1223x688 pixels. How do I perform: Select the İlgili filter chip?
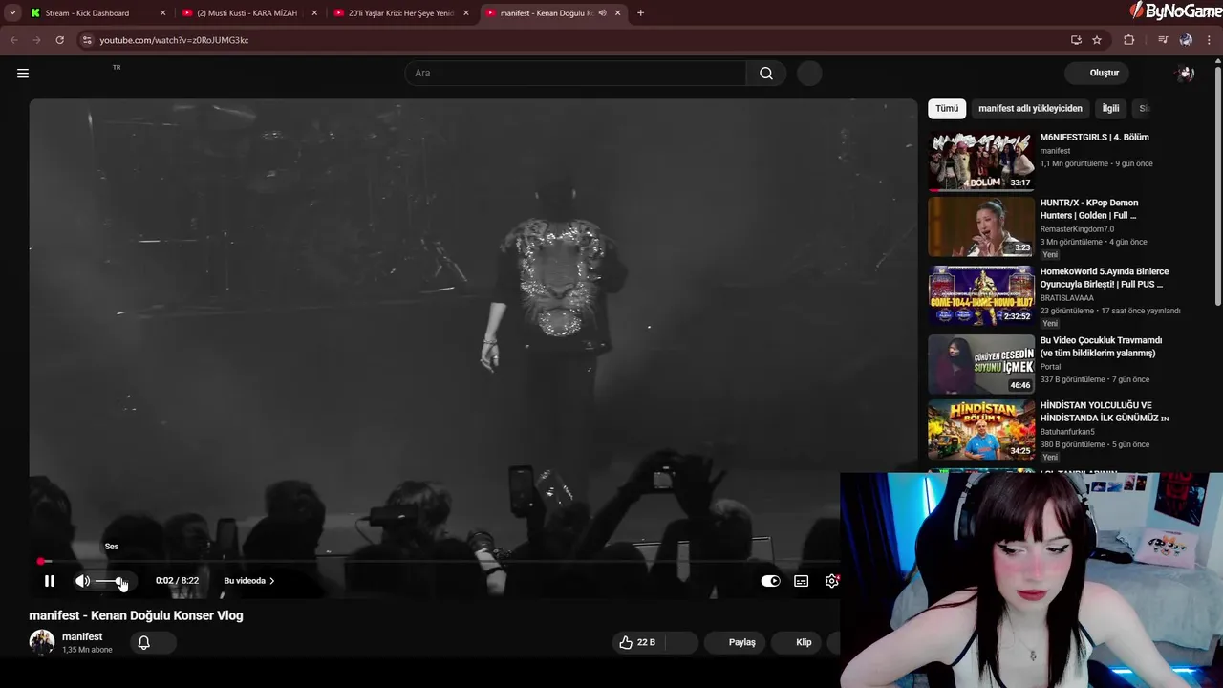1110,109
